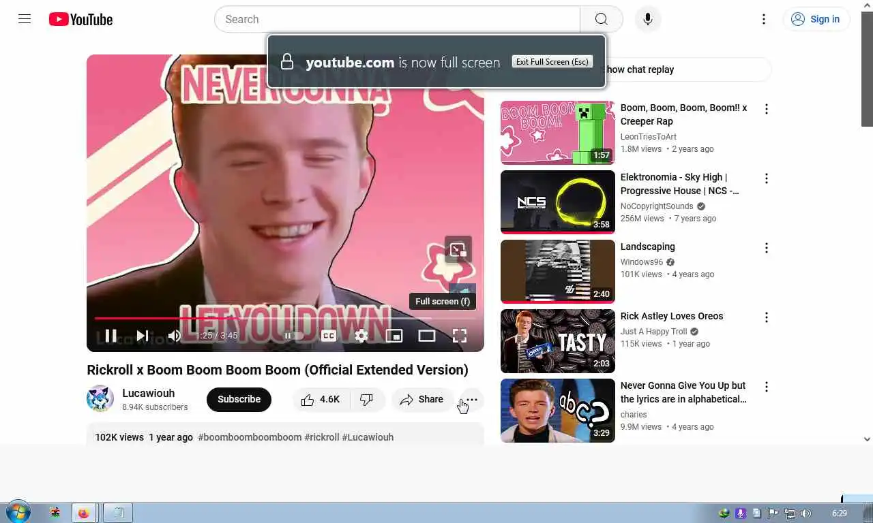This screenshot has height=523, width=873.
Task: Share the Rickroll video
Action: (421, 400)
